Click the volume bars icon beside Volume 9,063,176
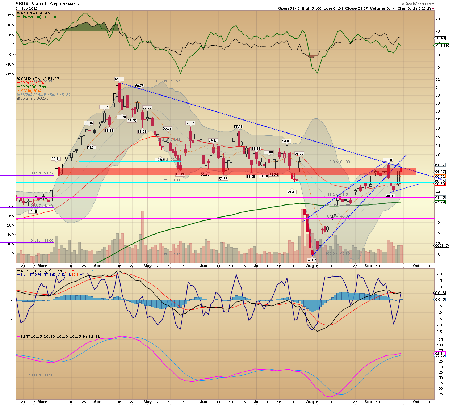449x405 pixels. click(x=18, y=98)
